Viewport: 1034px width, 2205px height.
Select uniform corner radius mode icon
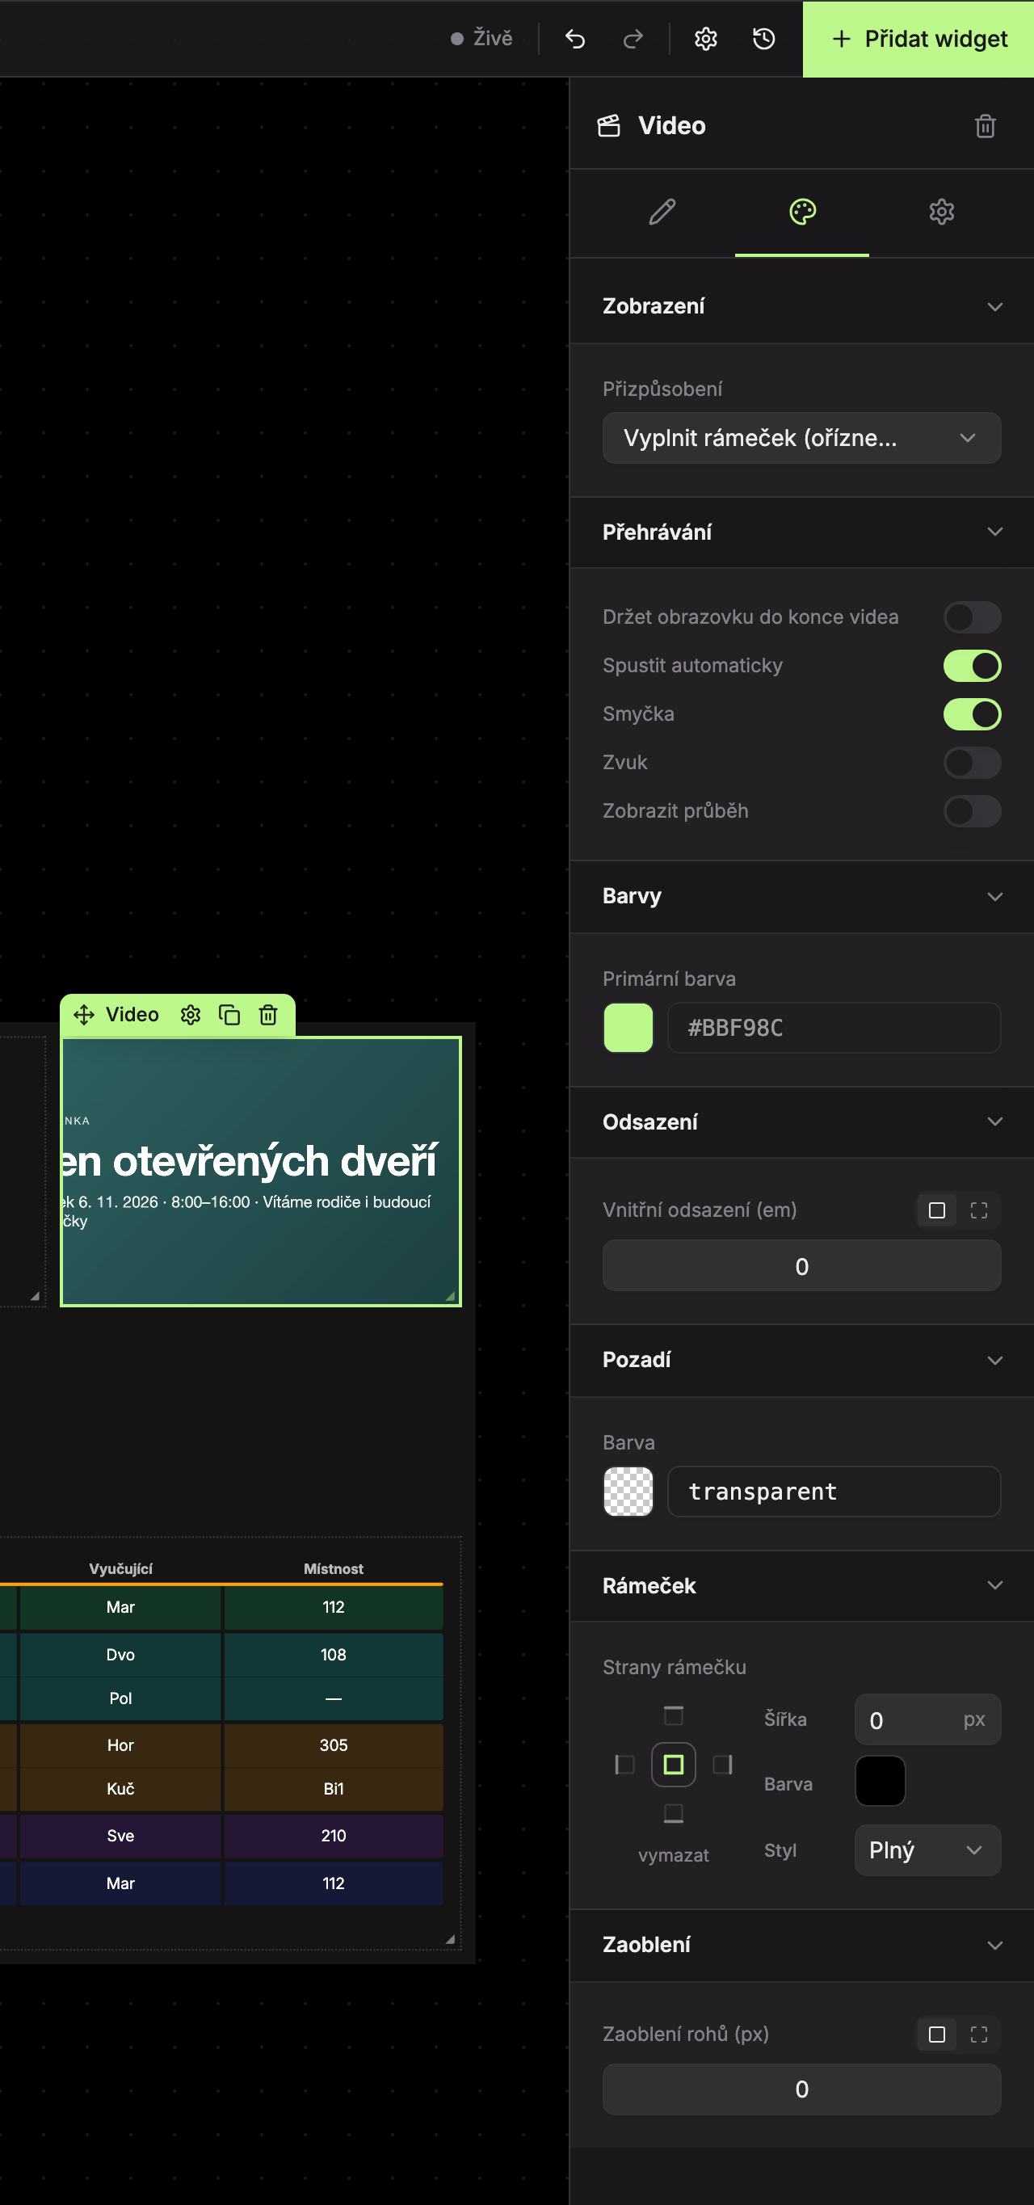(x=937, y=2034)
